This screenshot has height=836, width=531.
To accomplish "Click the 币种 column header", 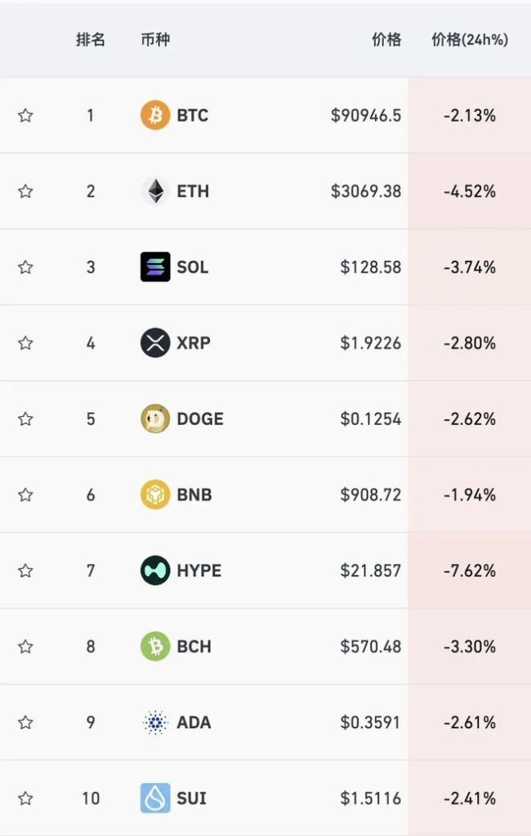I will click(x=155, y=39).
